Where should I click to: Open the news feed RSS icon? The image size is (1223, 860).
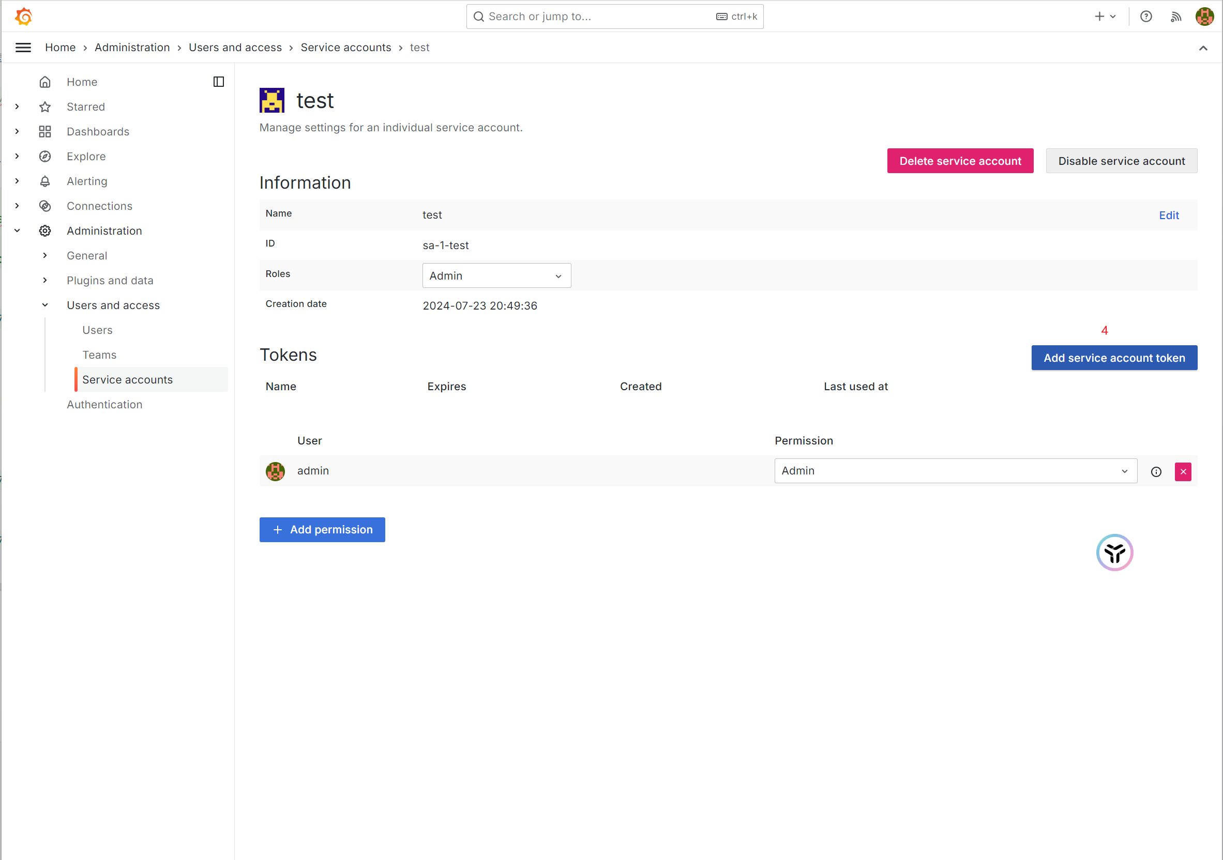tap(1175, 17)
